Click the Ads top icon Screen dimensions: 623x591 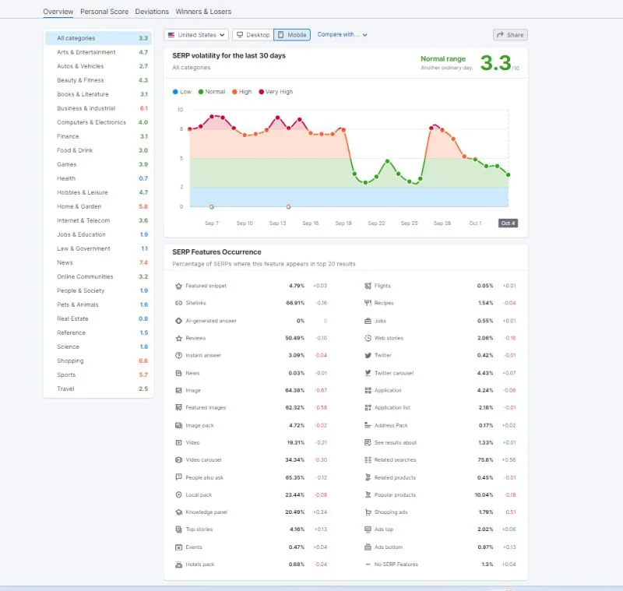[368, 529]
